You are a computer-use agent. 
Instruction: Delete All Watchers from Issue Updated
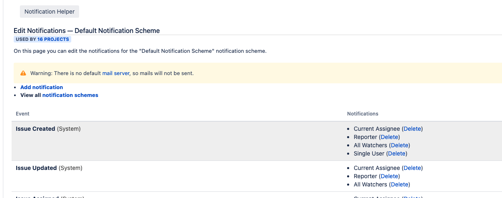click(400, 184)
